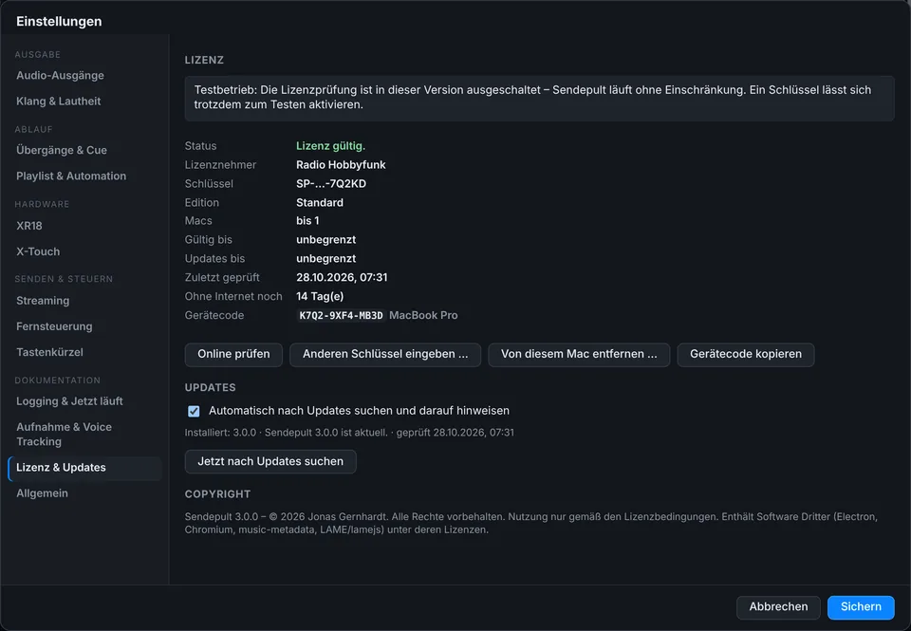
Task: Show Tastenkürzel settings
Action: click(84, 352)
